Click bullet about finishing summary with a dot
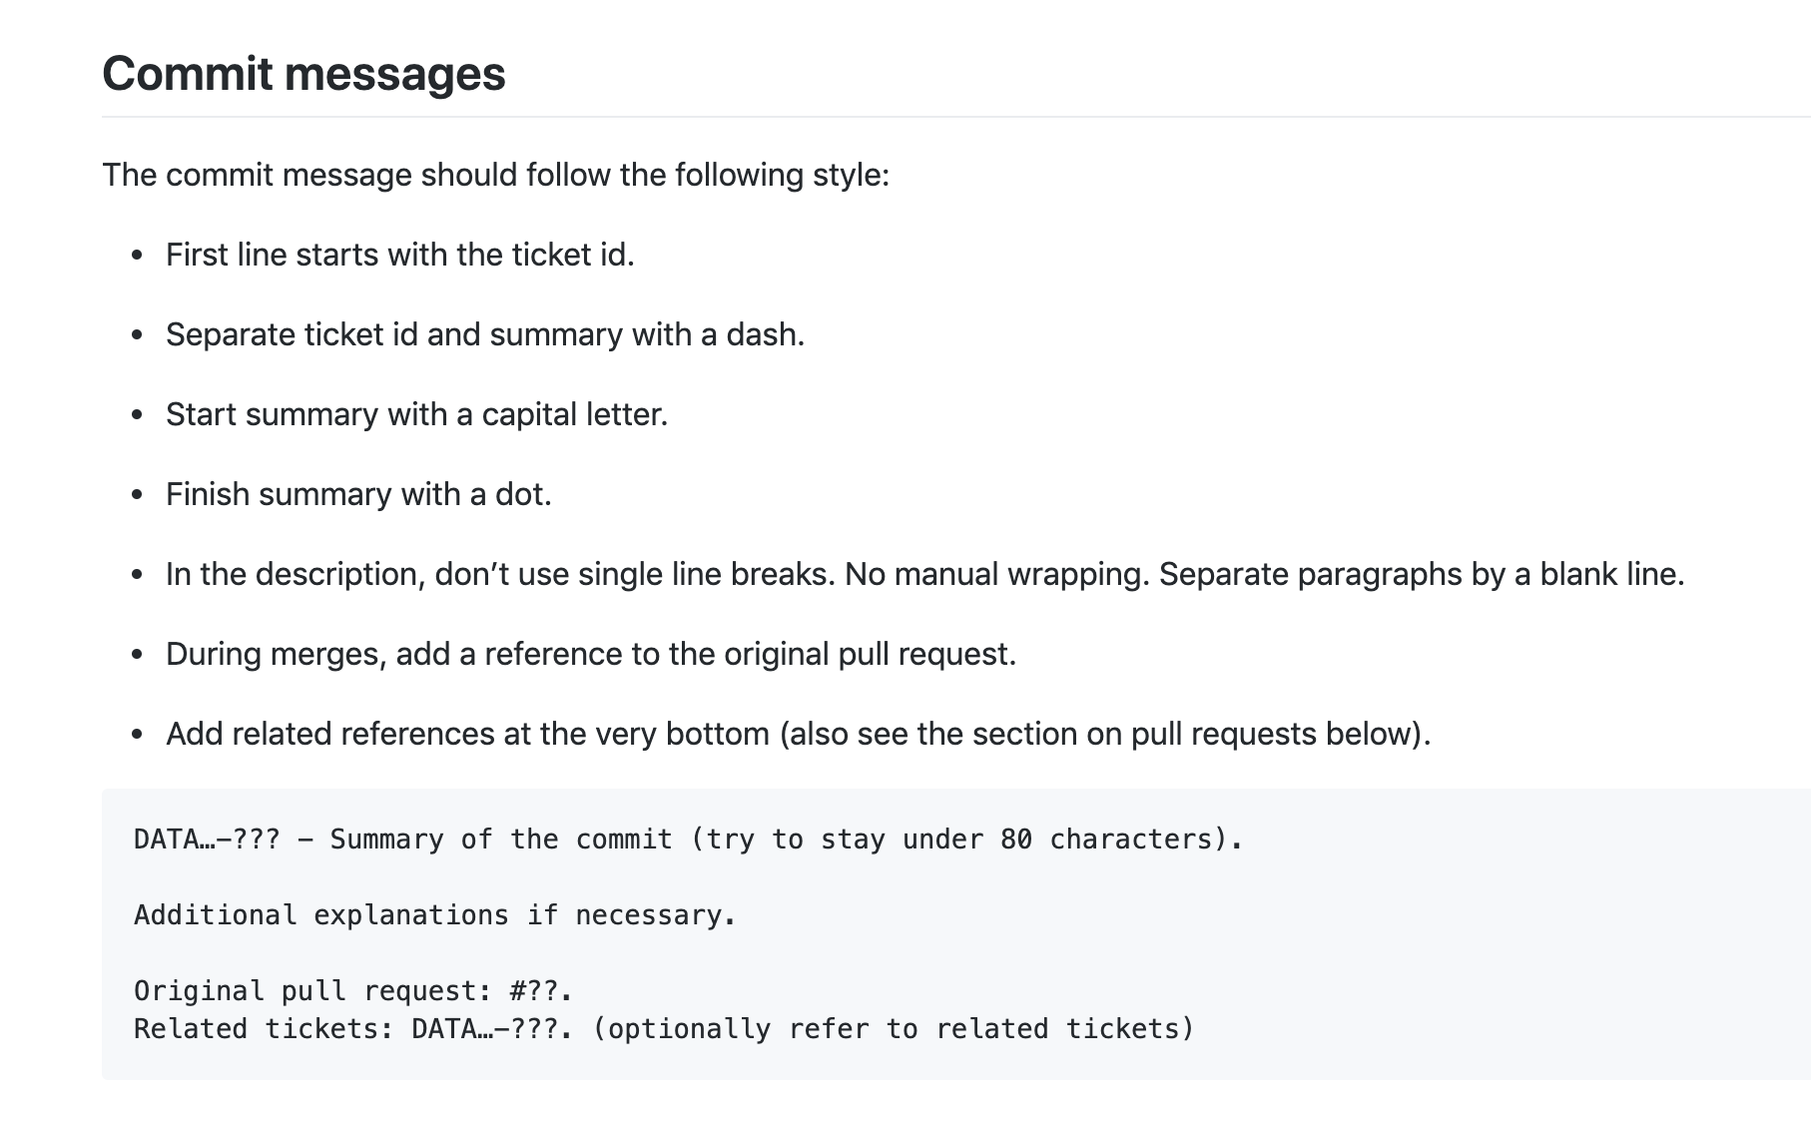The width and height of the screenshot is (1811, 1124). [x=358, y=494]
